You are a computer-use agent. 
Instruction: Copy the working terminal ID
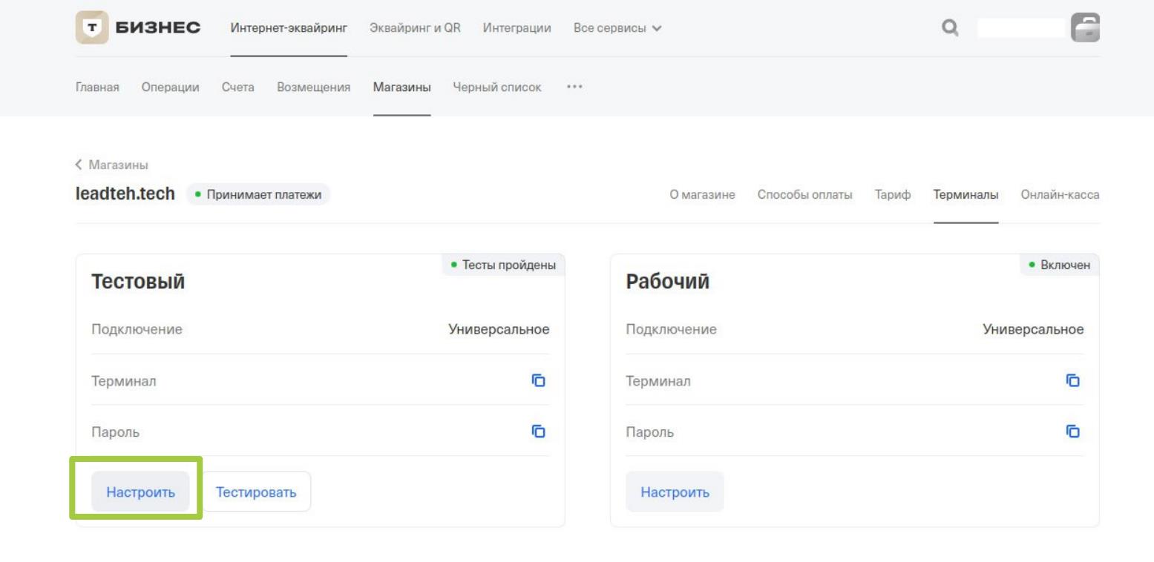tap(1072, 380)
